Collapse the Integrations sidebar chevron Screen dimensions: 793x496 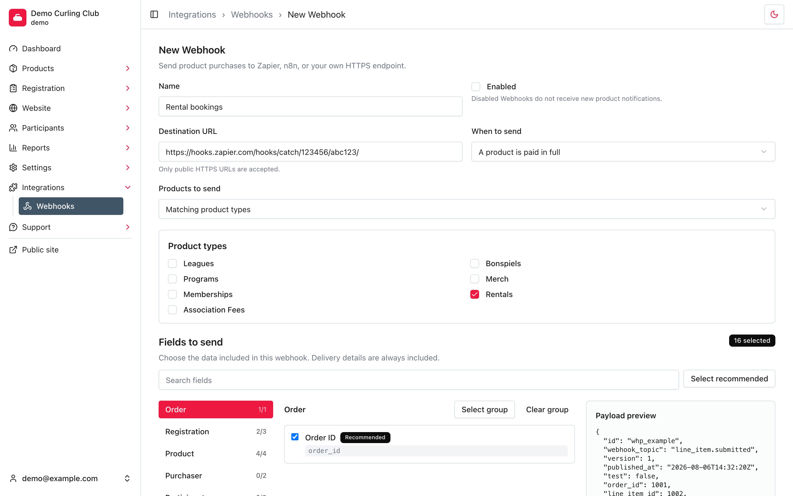click(128, 187)
